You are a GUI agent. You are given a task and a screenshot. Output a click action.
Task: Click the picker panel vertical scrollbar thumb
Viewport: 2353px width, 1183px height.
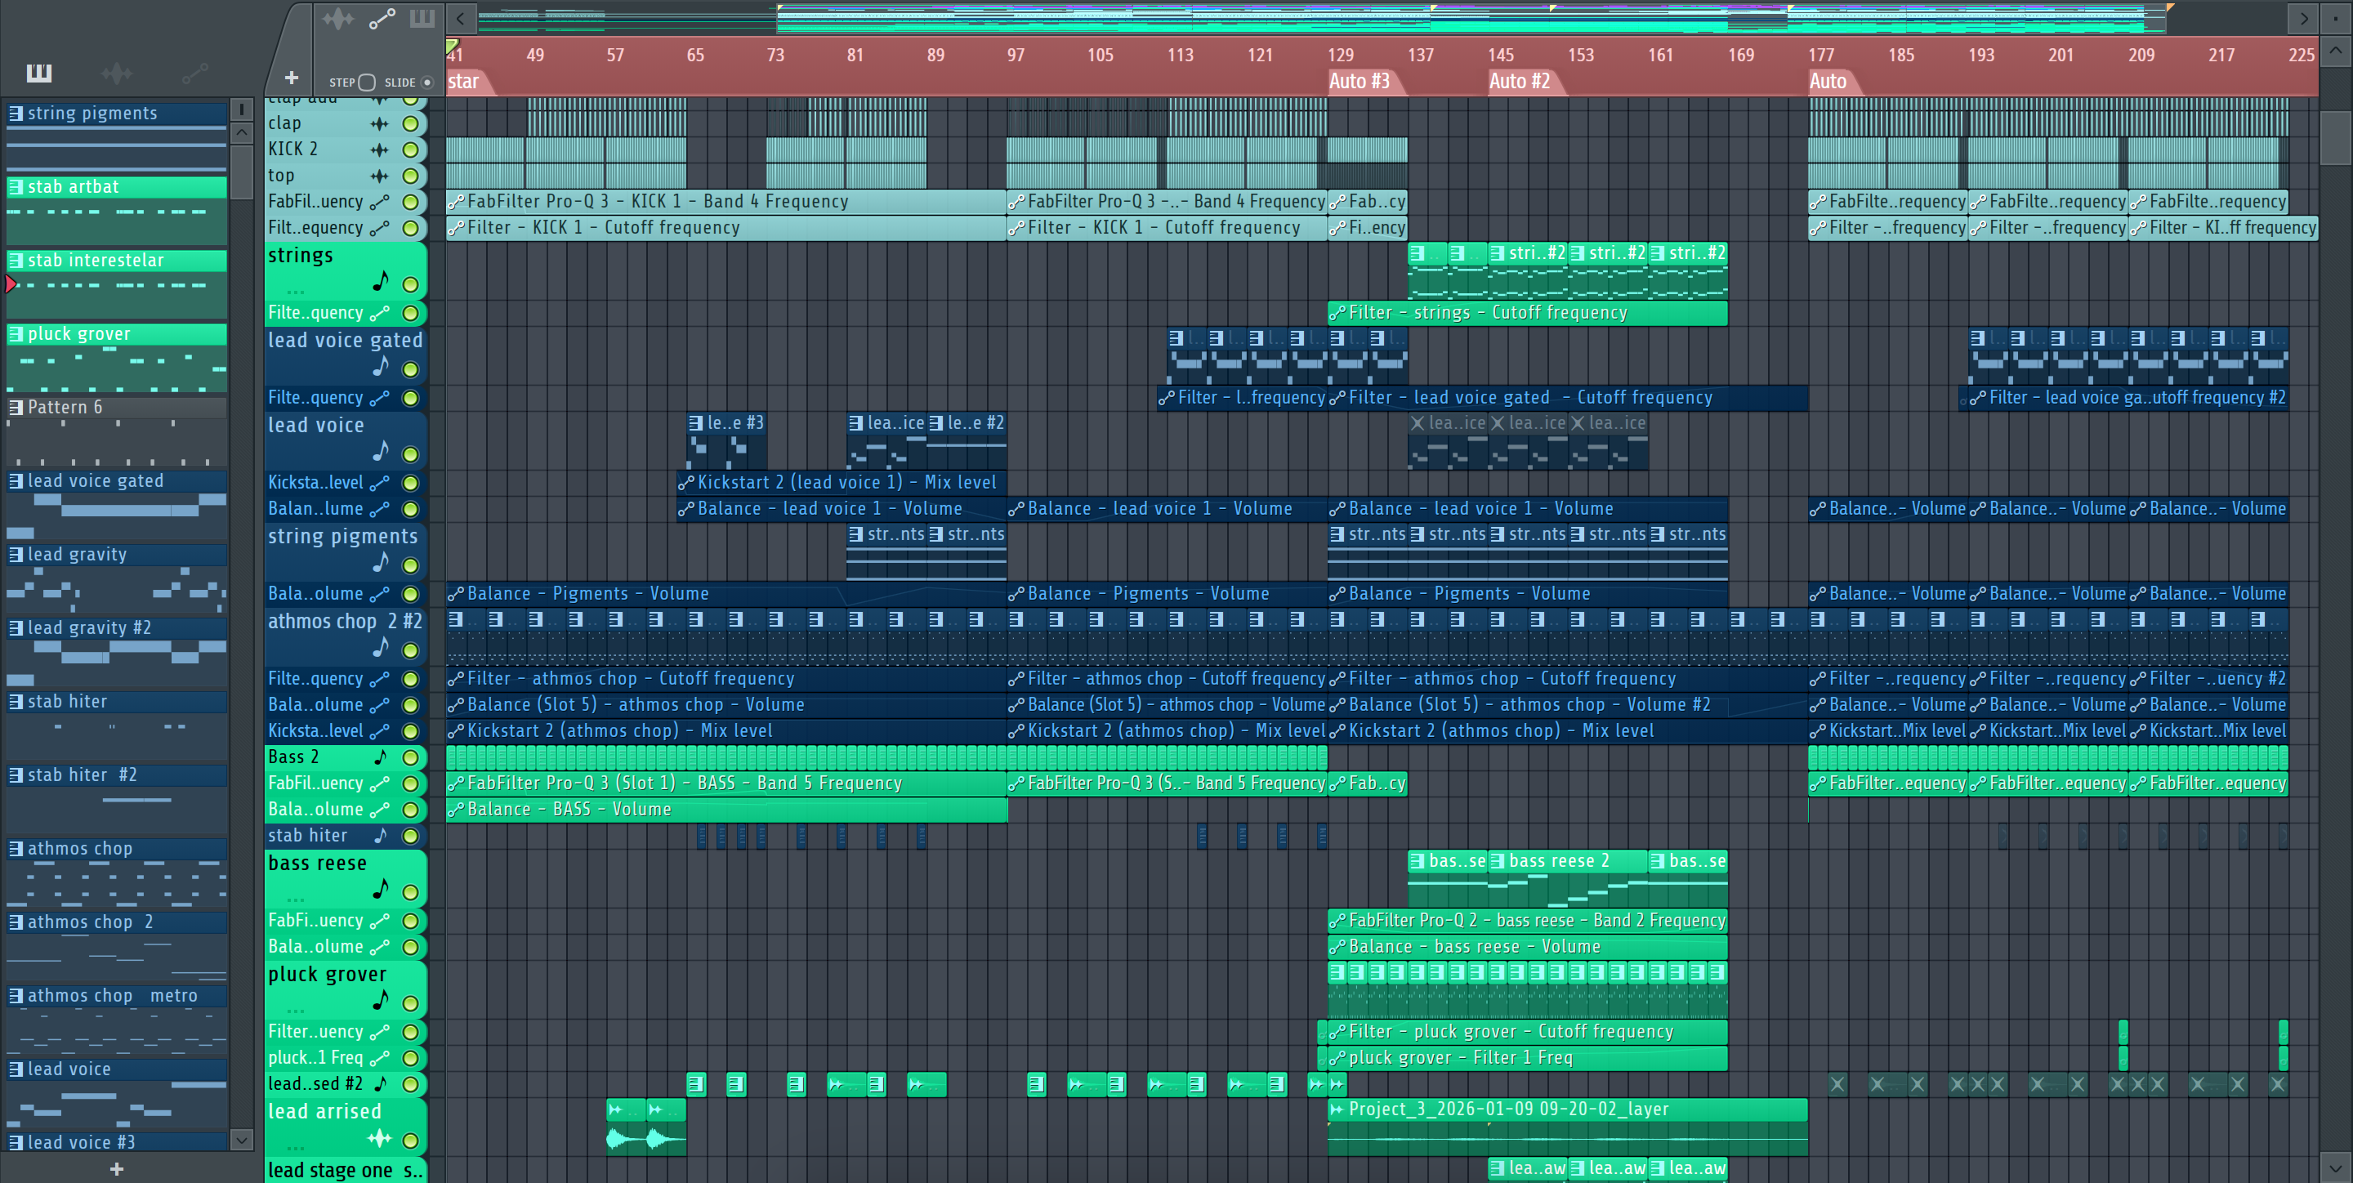coord(242,172)
